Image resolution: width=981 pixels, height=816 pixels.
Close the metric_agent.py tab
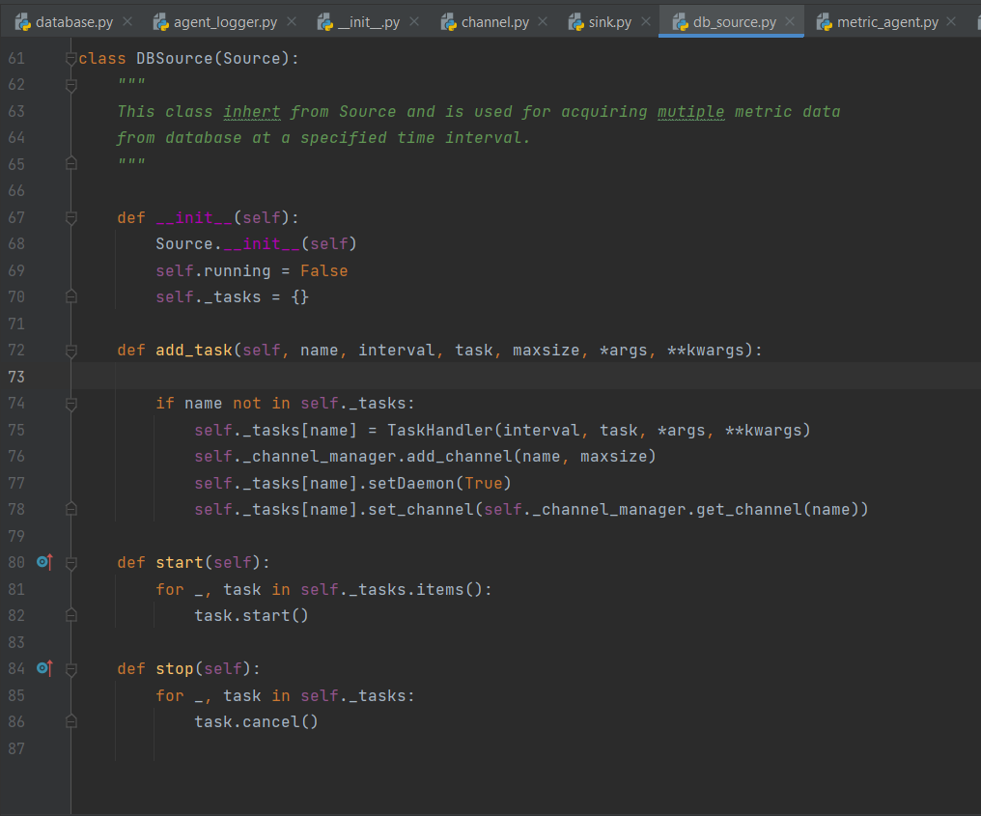(x=951, y=22)
